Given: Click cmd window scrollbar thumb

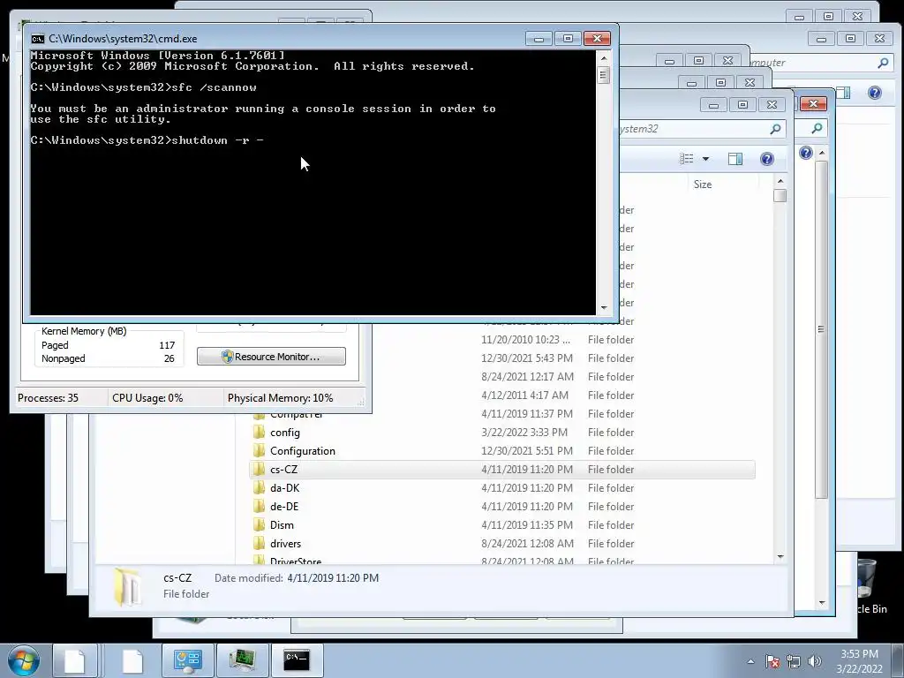Looking at the screenshot, I should [x=604, y=75].
